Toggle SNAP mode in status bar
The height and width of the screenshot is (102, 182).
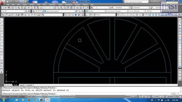pyautogui.click(x=29, y=97)
